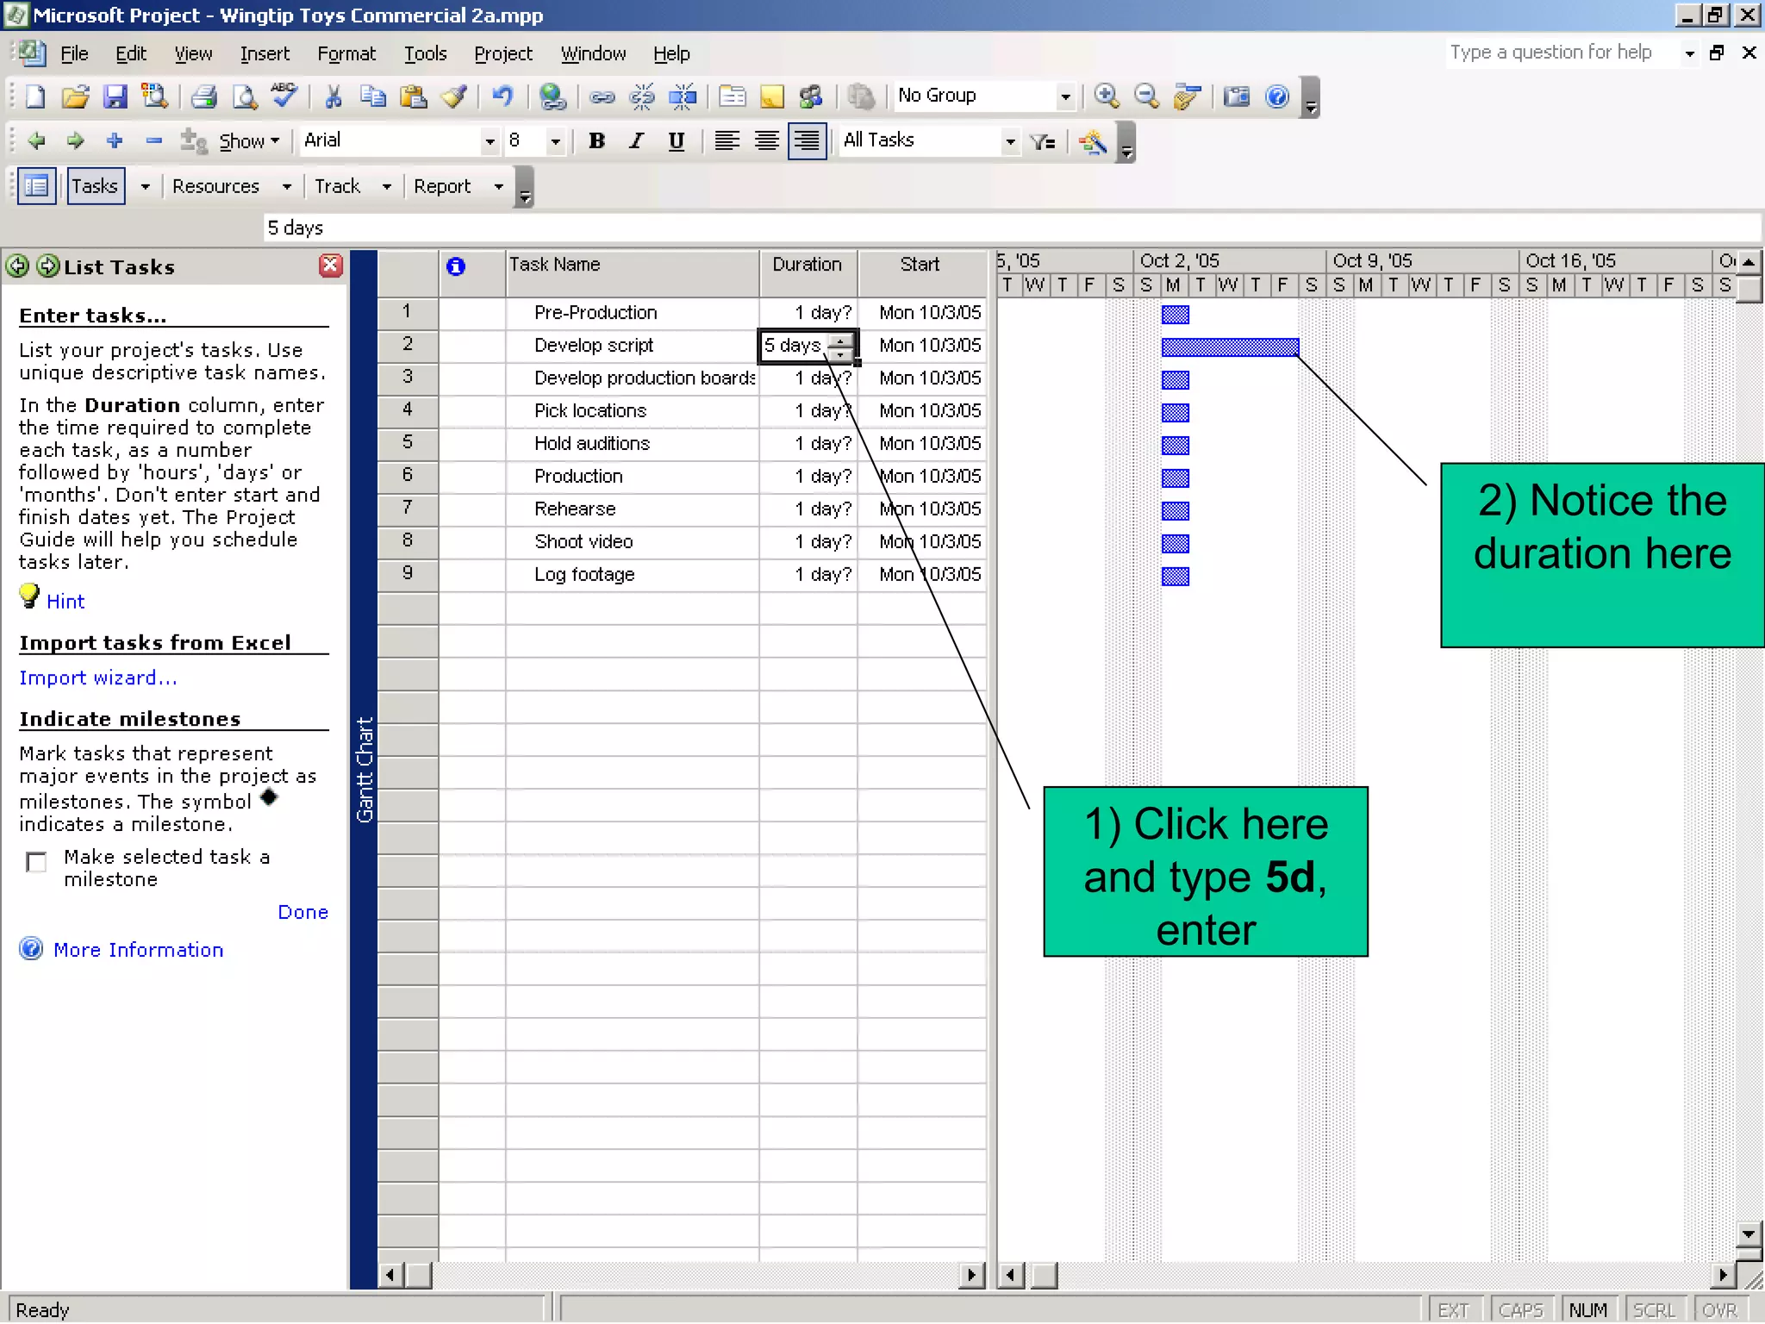Open the Format menu
This screenshot has width=1765, height=1324.
click(346, 53)
